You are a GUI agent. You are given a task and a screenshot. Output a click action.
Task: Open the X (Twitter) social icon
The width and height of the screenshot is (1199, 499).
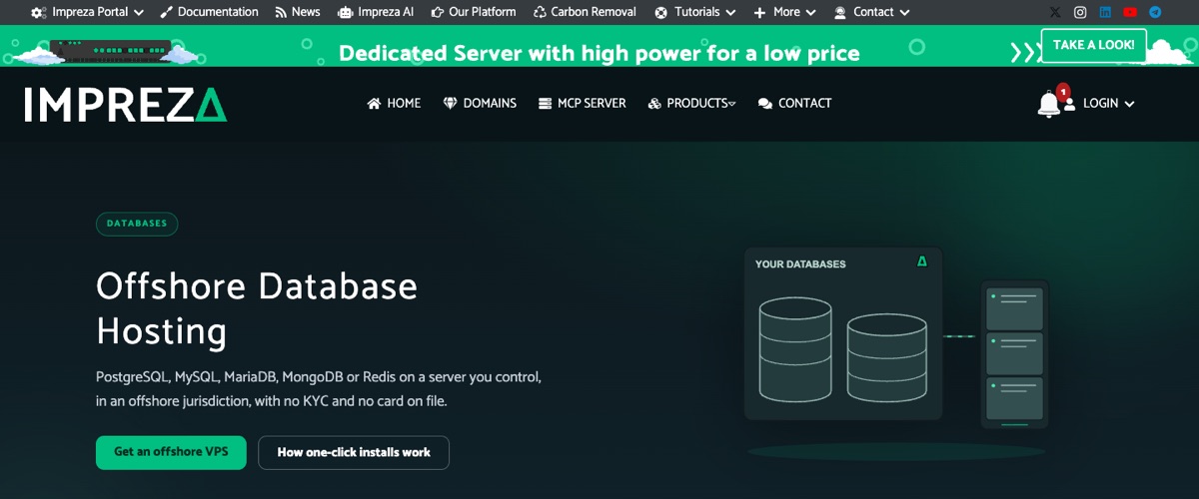[x=1055, y=13]
